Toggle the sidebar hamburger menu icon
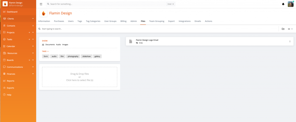Image resolution: width=296 pixels, height=122 pixels. point(41,4)
